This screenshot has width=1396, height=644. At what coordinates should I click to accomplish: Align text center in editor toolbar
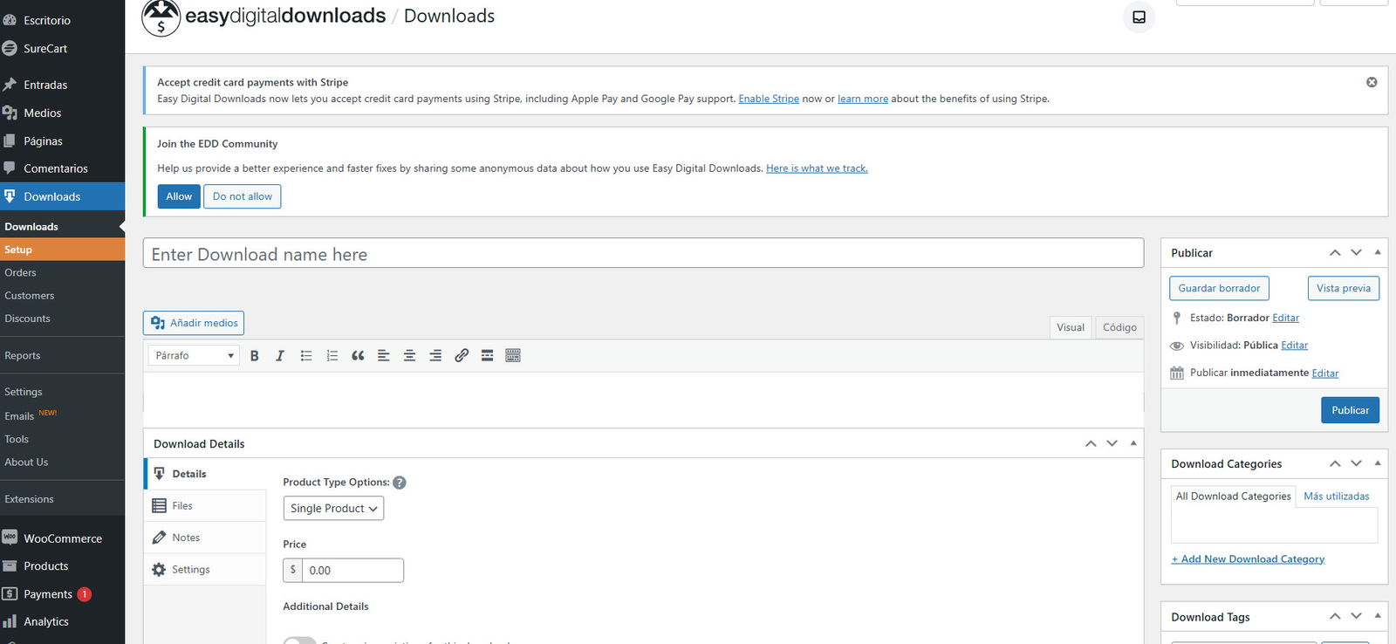tap(409, 355)
